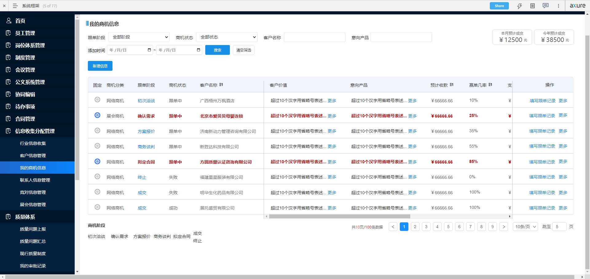Open the three-dot more options menu
This screenshot has height=279, width=590.
tap(558, 6)
